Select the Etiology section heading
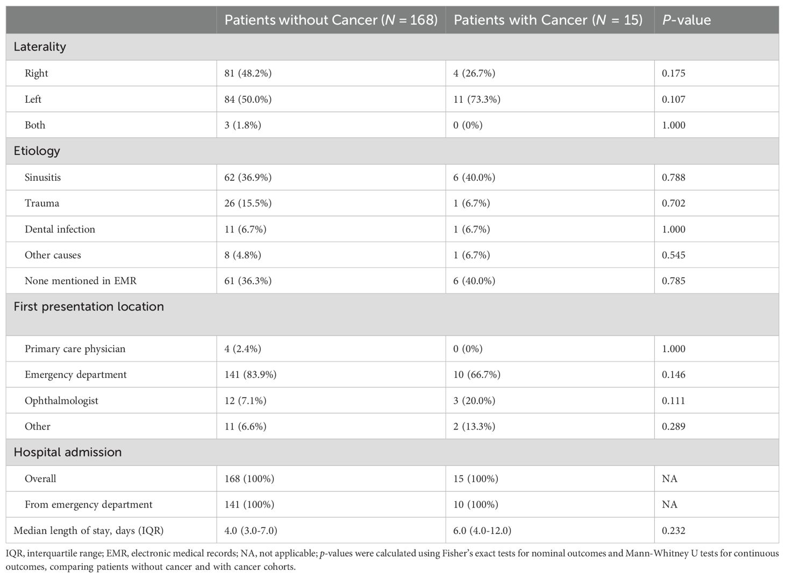 pos(37,151)
